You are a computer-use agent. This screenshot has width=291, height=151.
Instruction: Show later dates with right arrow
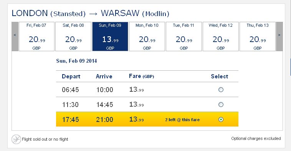(279, 36)
